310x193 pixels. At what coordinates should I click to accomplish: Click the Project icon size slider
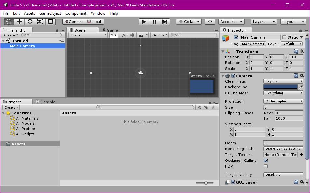[204, 183]
